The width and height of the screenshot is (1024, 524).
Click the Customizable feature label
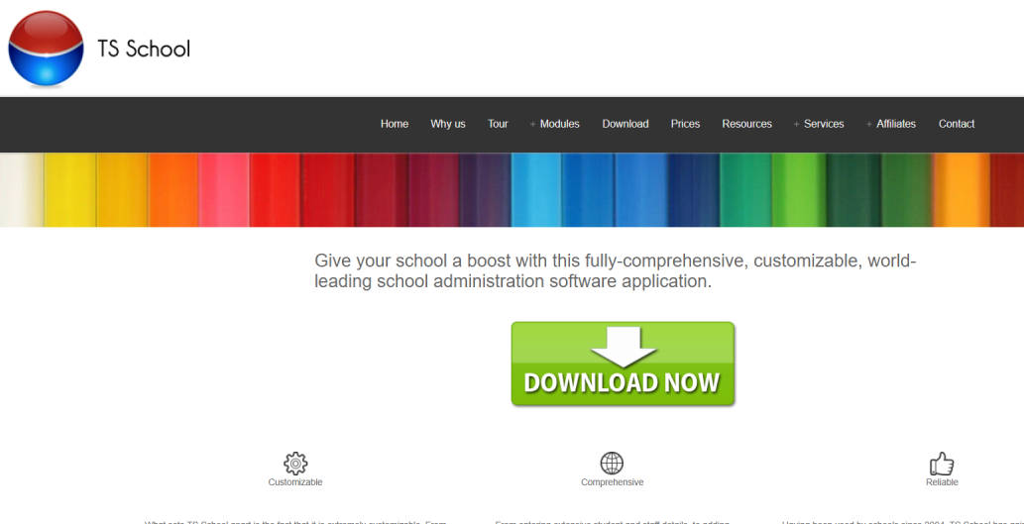point(295,482)
